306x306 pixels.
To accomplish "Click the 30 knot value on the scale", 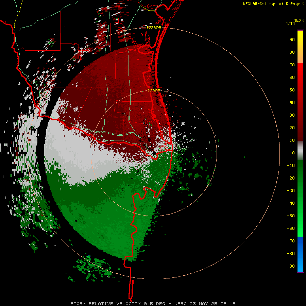I will pyautogui.click(x=292, y=115).
